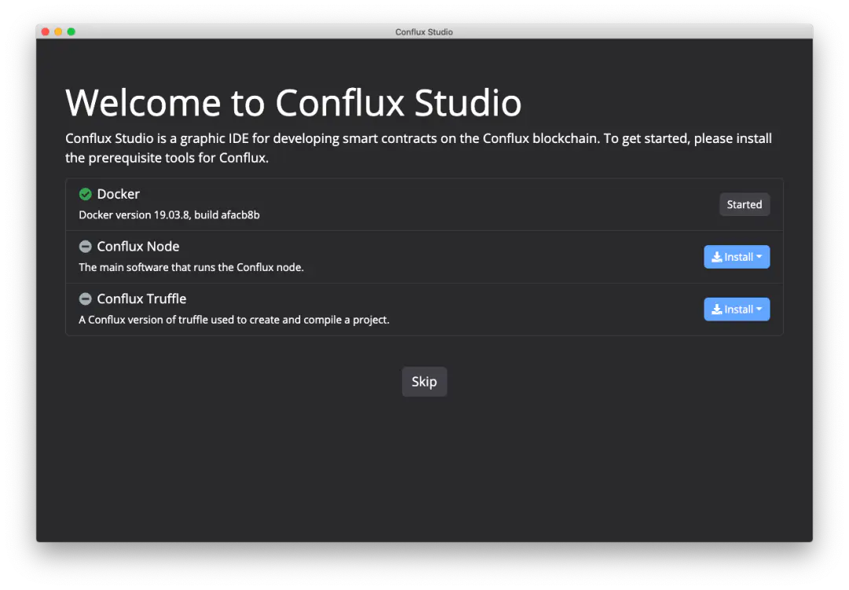Viewport: 849px width, 590px height.
Task: Click the Conflux Truffle description about compiling a project
Action: pos(234,320)
